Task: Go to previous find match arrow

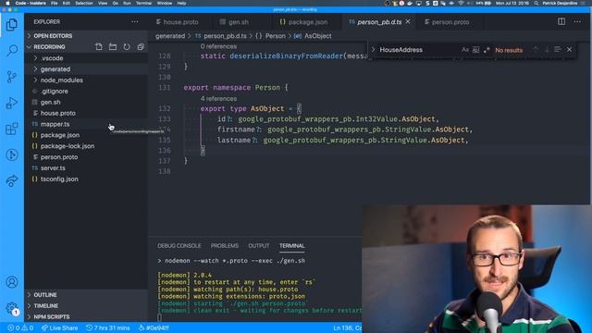Action: pyautogui.click(x=536, y=49)
